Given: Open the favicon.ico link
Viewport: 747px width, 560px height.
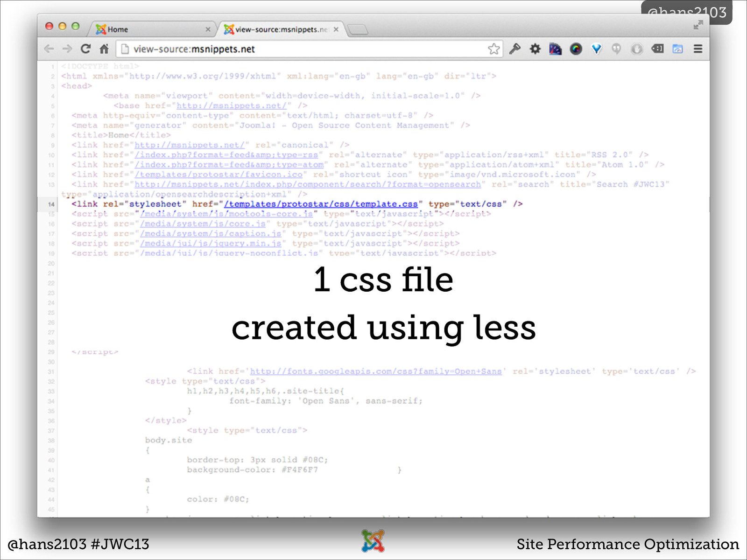Looking at the screenshot, I should click(x=218, y=175).
